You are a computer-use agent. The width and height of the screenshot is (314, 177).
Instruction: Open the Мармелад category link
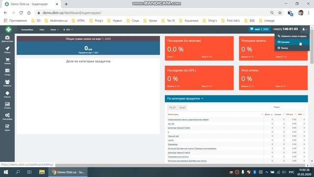pos(173,144)
